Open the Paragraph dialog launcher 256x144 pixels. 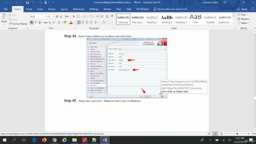[113, 28]
